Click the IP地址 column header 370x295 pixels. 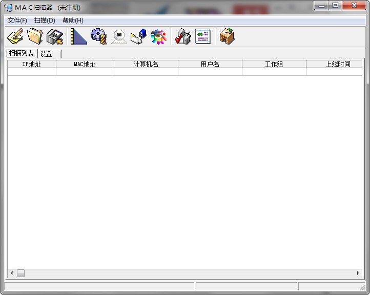coord(32,64)
